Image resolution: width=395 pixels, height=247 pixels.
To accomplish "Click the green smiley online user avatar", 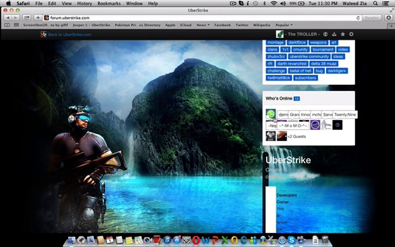I will [x=271, y=114].
